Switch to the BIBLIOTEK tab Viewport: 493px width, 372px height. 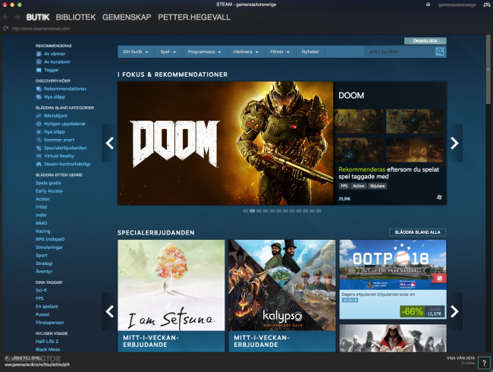tap(76, 17)
